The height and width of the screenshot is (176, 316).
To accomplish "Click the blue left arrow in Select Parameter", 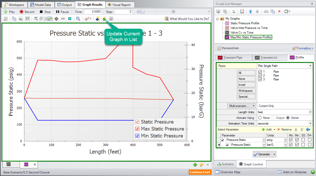I will click(308, 129).
